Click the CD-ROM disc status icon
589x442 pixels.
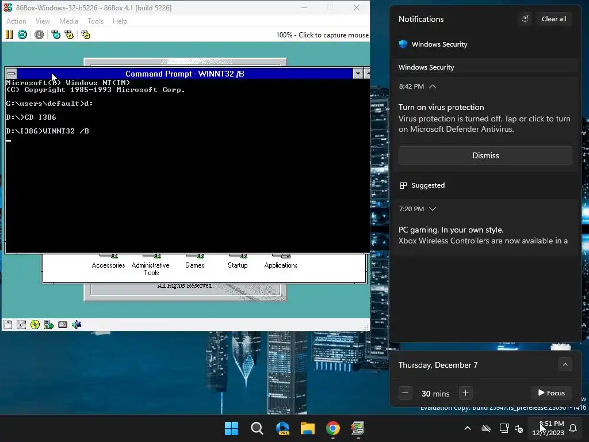tap(35, 325)
